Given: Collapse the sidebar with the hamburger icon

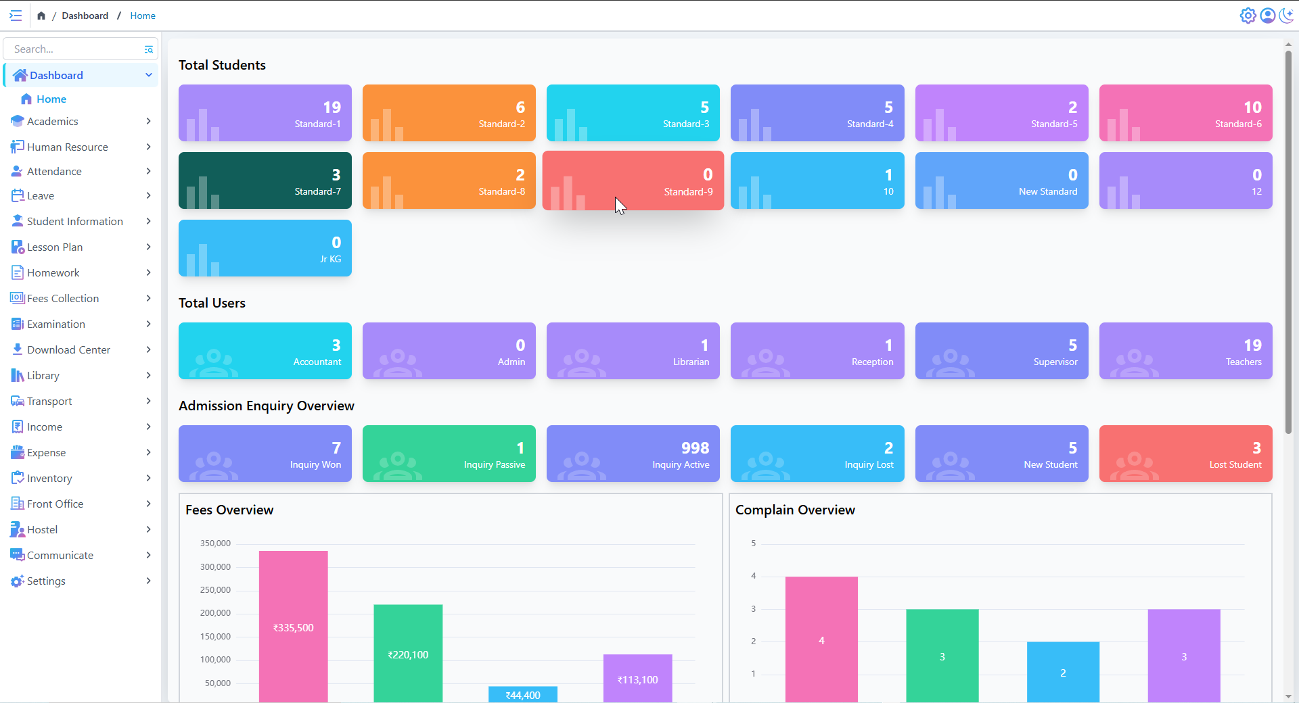Looking at the screenshot, I should (16, 16).
